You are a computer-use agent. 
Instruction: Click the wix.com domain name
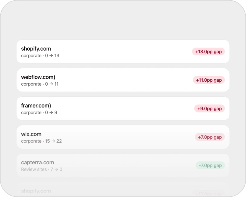click(x=31, y=134)
